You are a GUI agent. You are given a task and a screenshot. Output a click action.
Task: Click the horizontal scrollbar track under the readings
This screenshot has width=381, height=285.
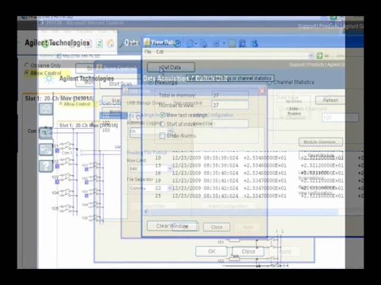[243, 212]
